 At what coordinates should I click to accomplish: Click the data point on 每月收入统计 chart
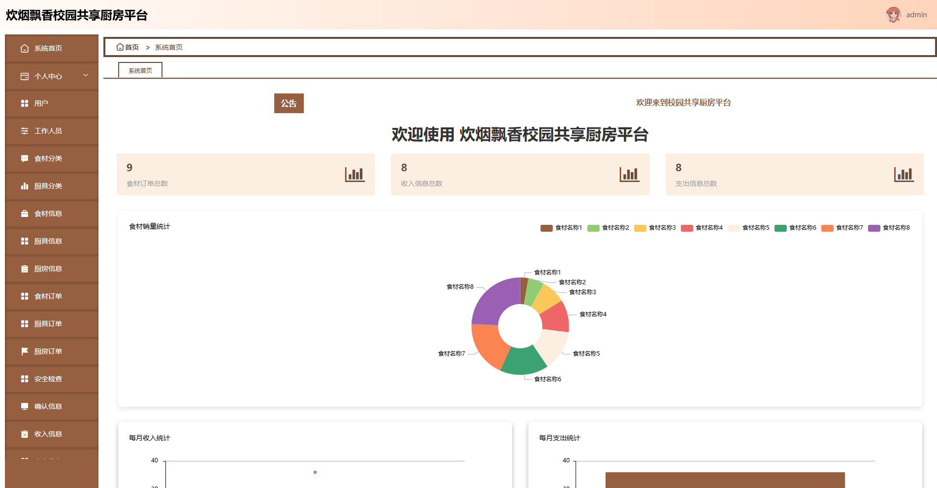(x=315, y=472)
